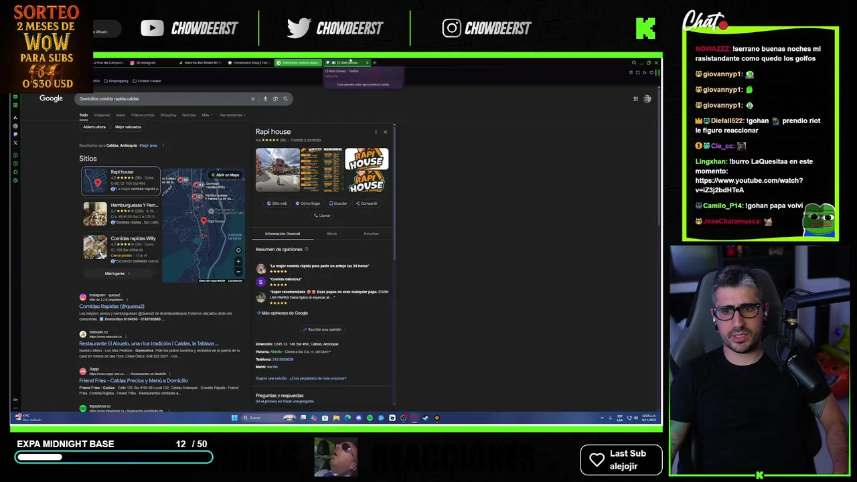Select the Videos cortos tab

click(x=143, y=115)
